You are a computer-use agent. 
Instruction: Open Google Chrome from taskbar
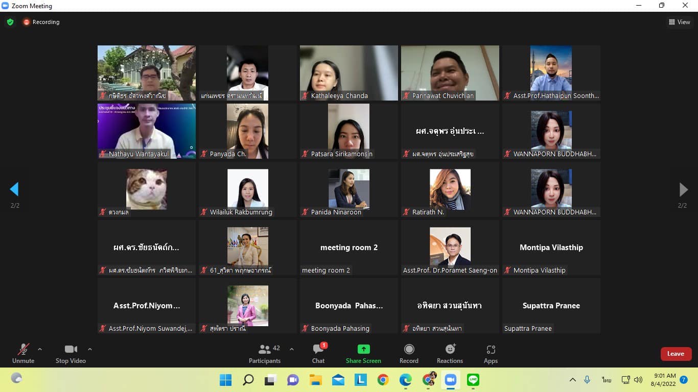(383, 380)
